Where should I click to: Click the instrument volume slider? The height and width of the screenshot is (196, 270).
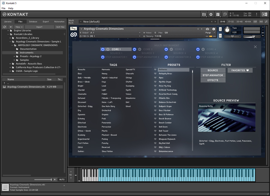point(252,37)
